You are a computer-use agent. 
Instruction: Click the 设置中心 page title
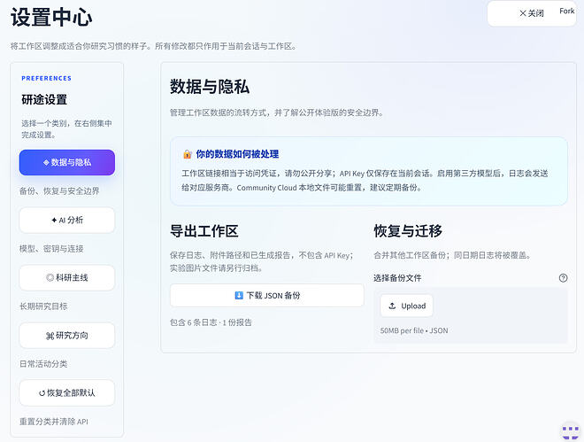click(51, 17)
